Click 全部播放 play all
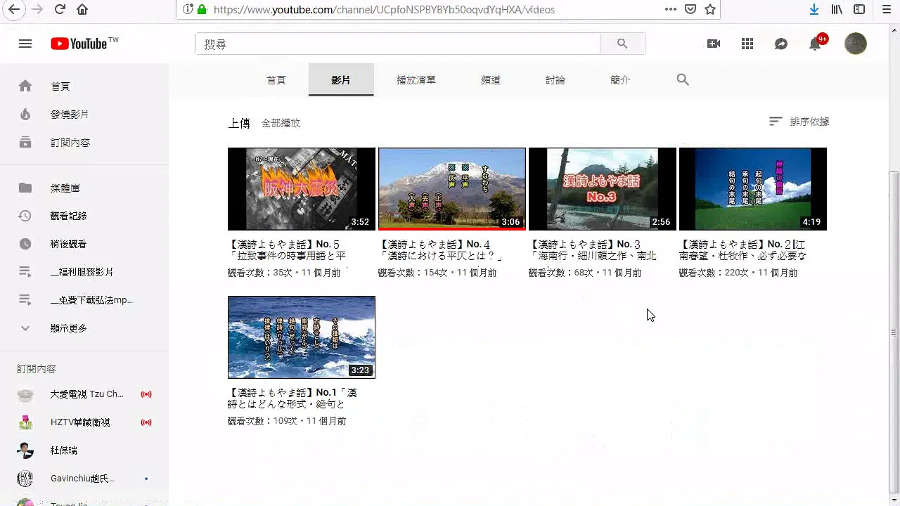The width and height of the screenshot is (900, 506). coord(281,123)
